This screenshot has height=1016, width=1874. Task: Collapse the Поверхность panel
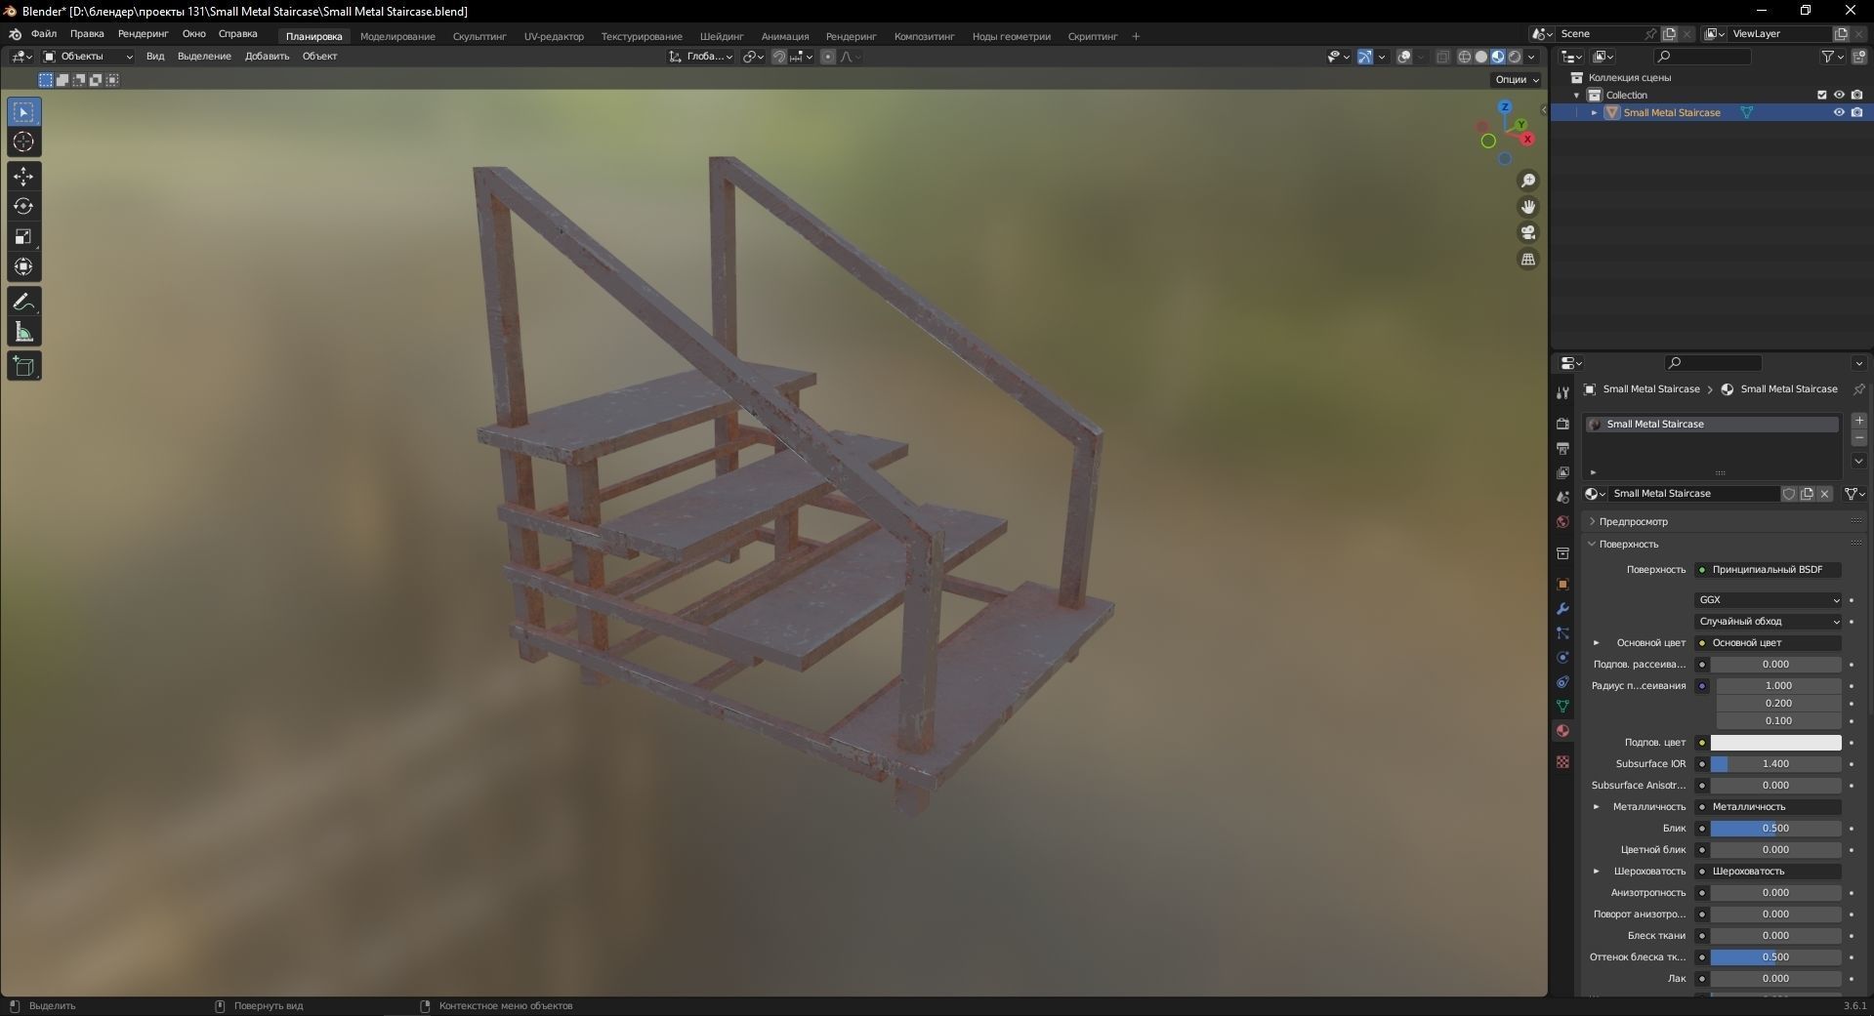(1628, 544)
